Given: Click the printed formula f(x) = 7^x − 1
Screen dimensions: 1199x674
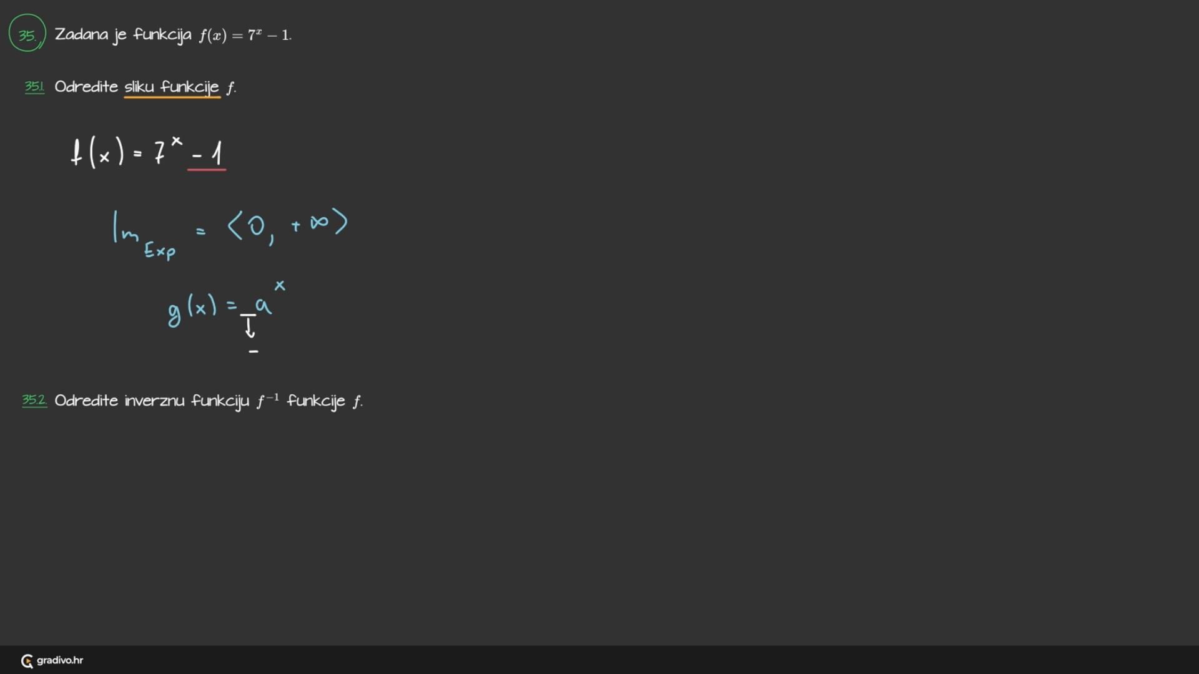Looking at the screenshot, I should [x=245, y=35].
